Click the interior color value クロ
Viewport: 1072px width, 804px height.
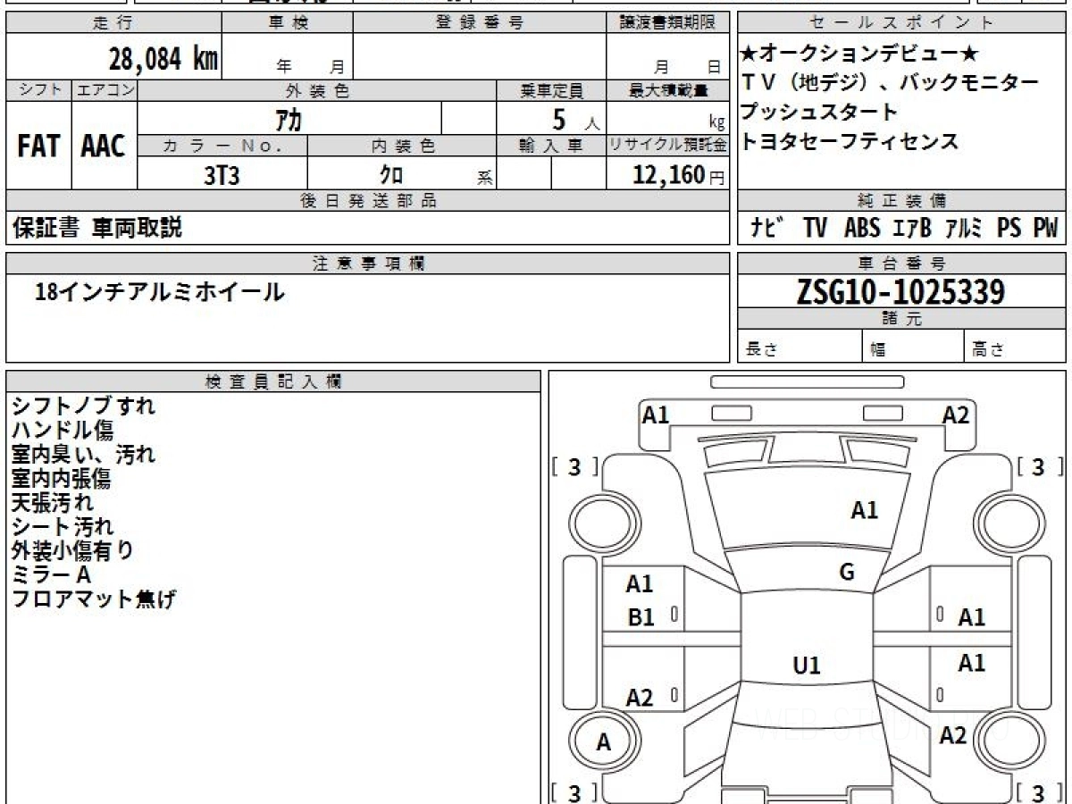coord(390,175)
